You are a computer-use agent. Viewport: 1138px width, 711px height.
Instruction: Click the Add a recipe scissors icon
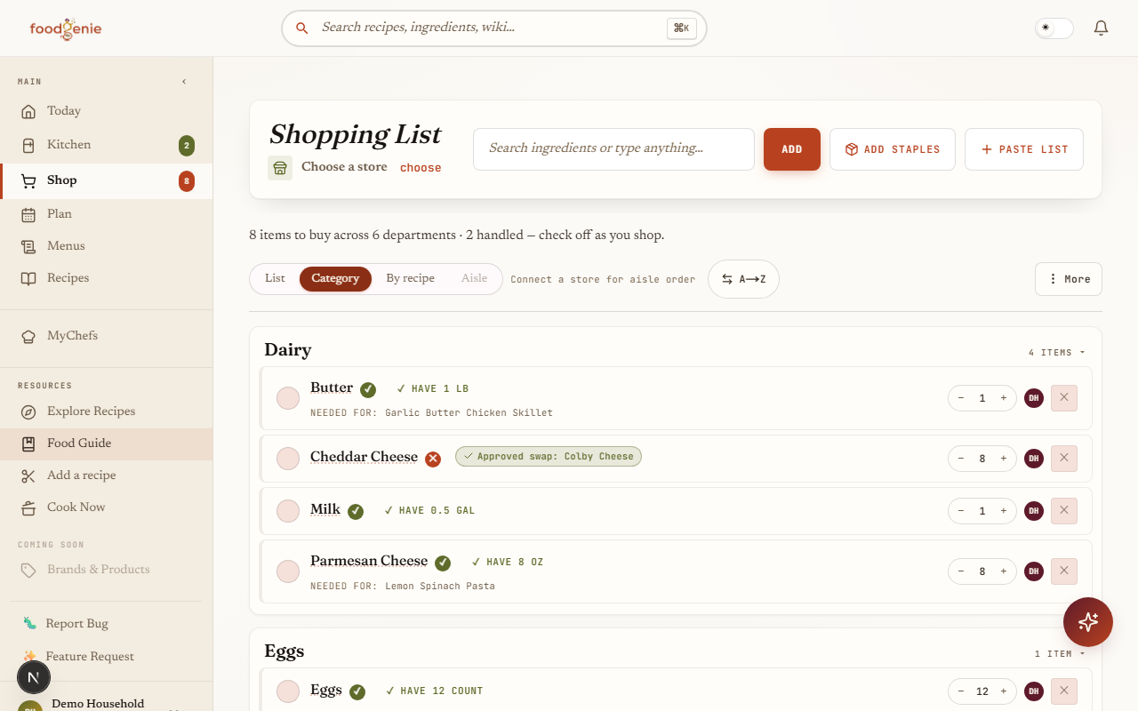28,475
